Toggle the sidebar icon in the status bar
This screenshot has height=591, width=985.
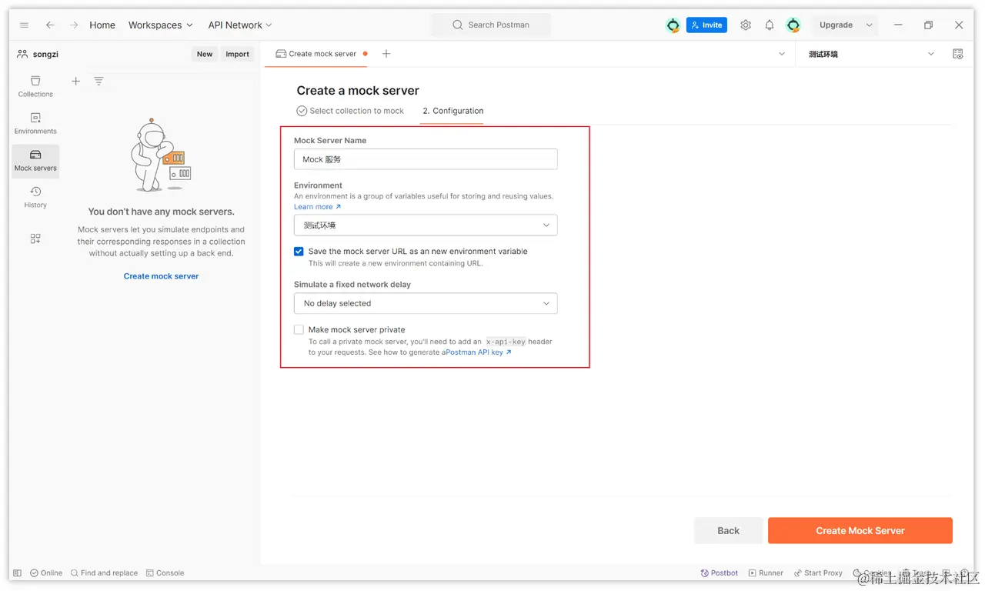click(x=17, y=573)
